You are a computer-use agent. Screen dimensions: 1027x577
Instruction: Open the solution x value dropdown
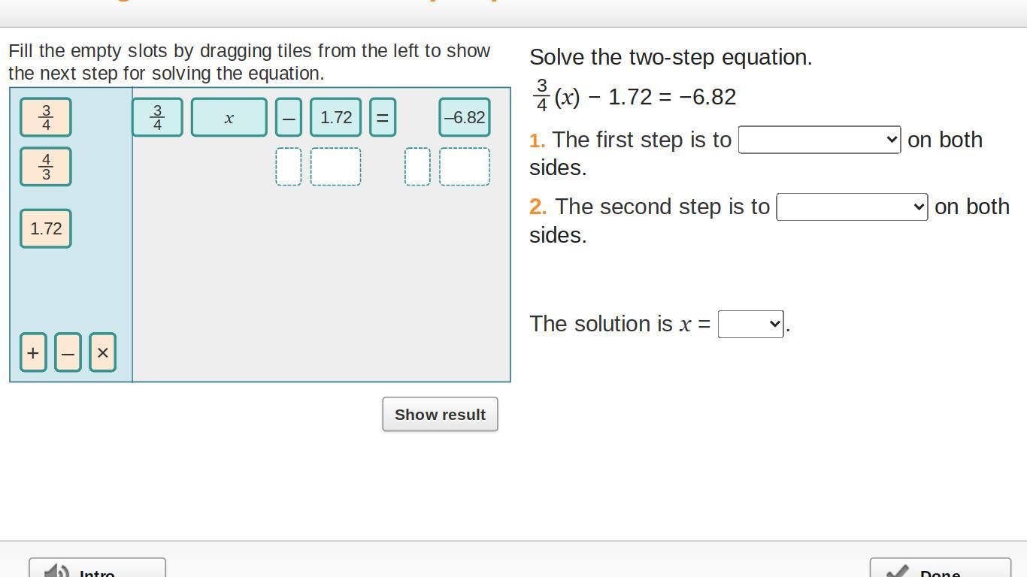[750, 324]
